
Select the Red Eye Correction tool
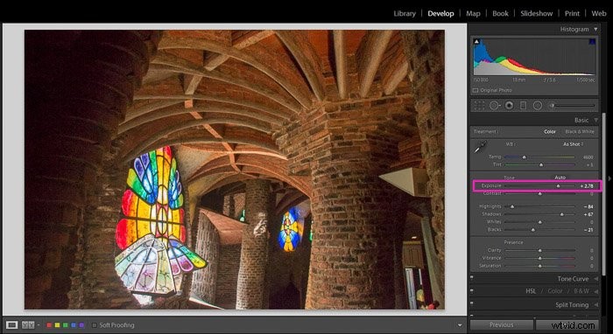(x=509, y=105)
